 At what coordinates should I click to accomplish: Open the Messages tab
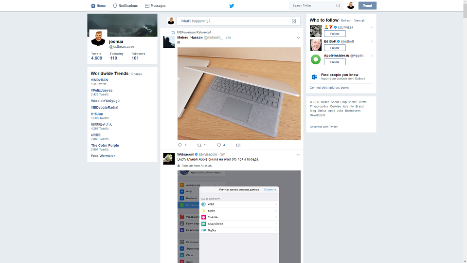pyautogui.click(x=155, y=6)
